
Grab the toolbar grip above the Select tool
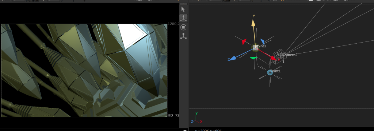pyautogui.click(x=183, y=4)
